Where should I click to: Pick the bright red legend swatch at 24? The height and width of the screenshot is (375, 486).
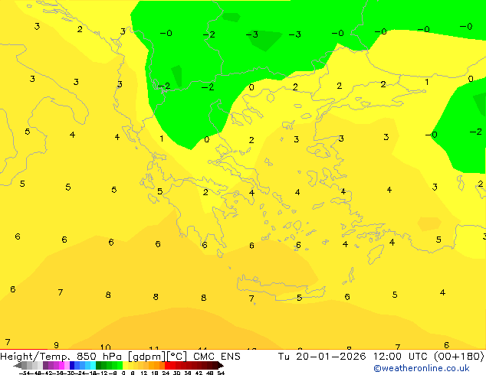point(167,365)
